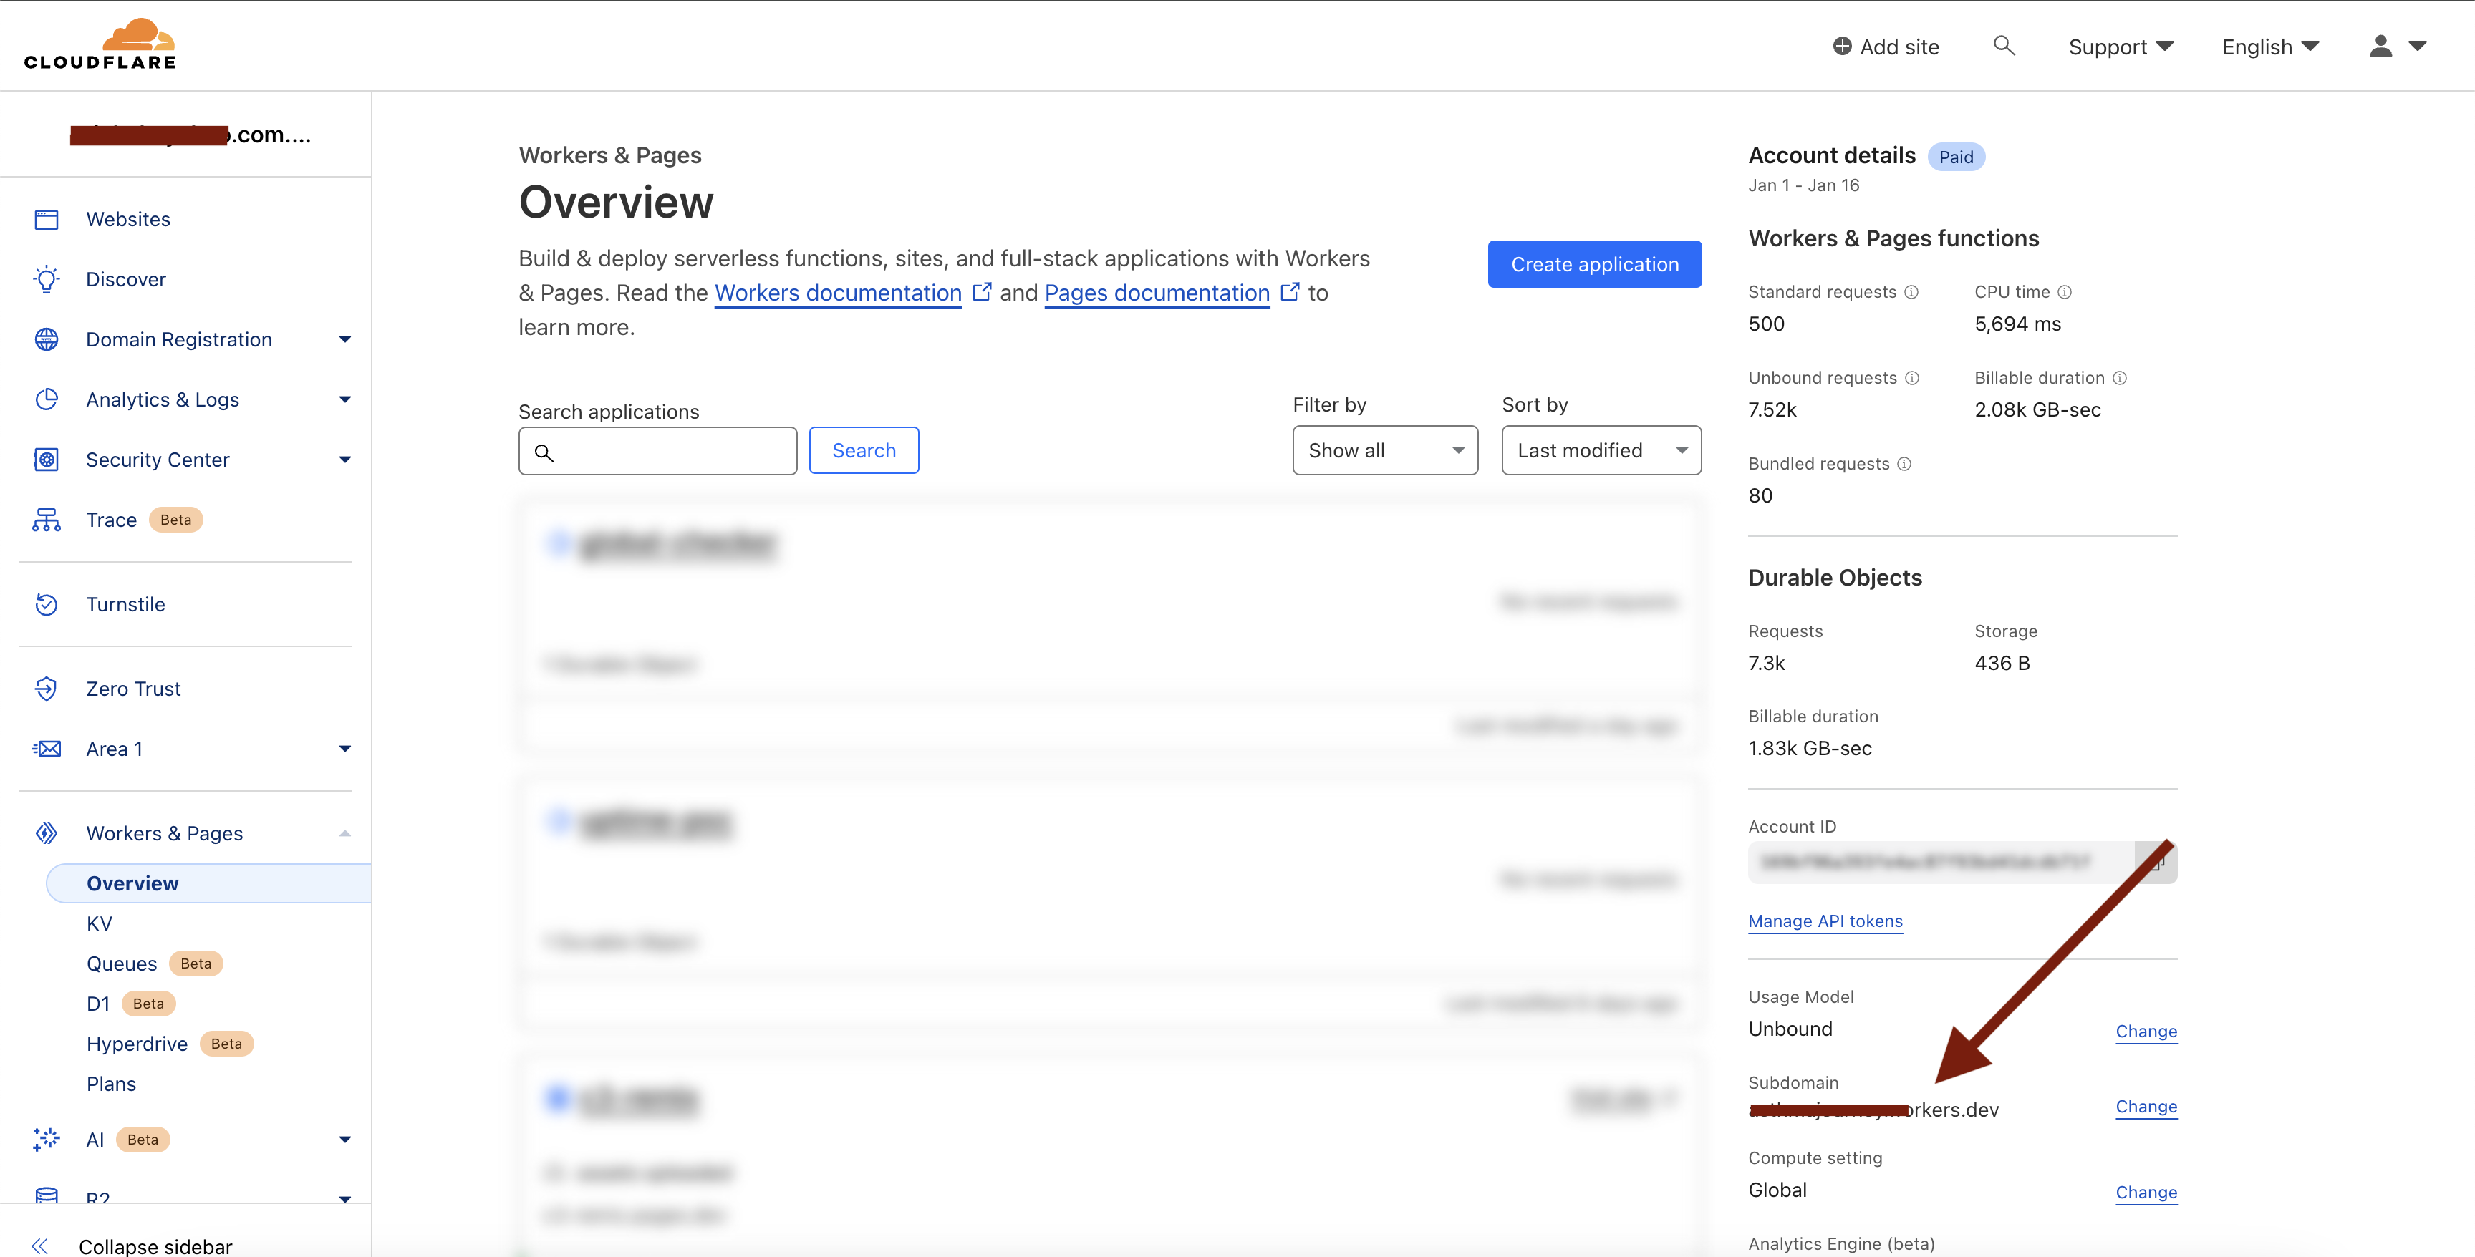Viewport: 2475px width, 1257px height.
Task: Click the Collapse sidebar double-chevron icon
Action: coord(39,1246)
